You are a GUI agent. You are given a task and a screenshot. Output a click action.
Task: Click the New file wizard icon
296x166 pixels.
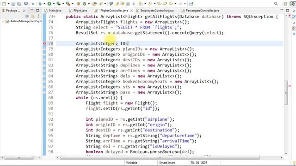click(4, 4)
